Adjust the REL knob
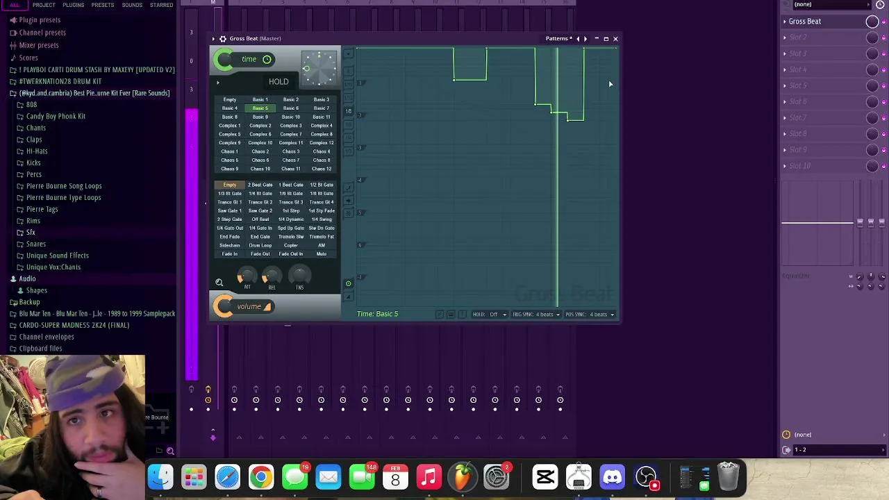The height and width of the screenshot is (500, 889). 272,276
